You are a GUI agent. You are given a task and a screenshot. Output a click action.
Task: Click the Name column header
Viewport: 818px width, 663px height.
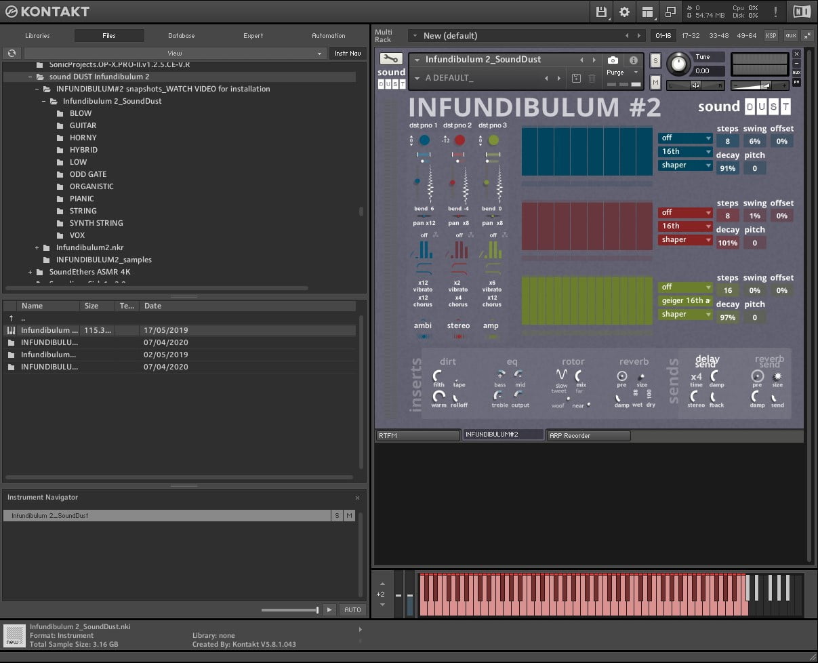(x=47, y=306)
